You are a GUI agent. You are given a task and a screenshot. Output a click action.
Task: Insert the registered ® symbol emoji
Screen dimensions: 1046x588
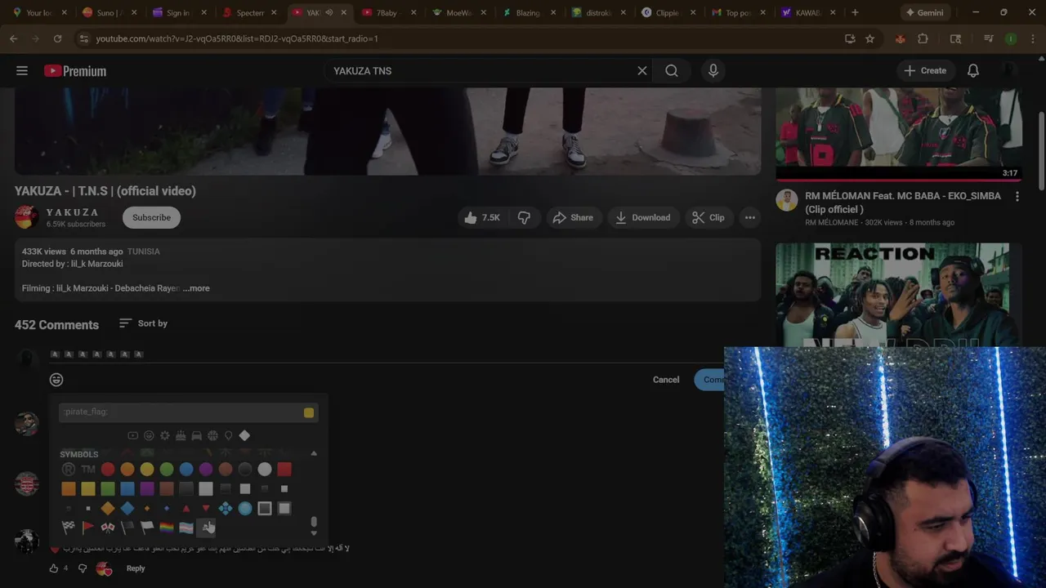click(69, 470)
